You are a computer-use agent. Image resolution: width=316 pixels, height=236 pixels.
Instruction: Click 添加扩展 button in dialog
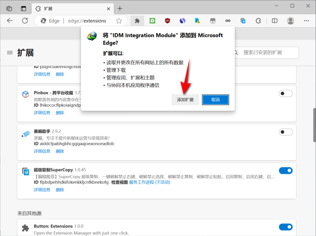click(x=185, y=100)
